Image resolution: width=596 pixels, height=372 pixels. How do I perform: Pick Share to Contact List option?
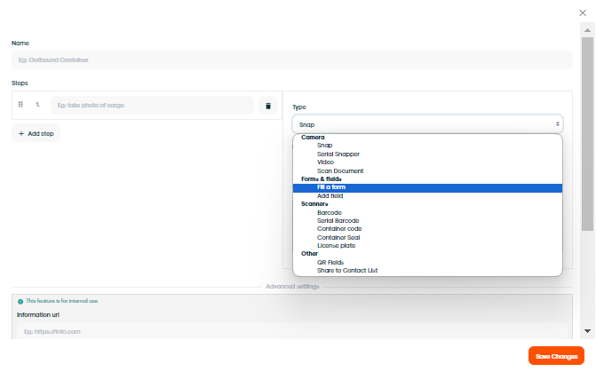tap(347, 271)
